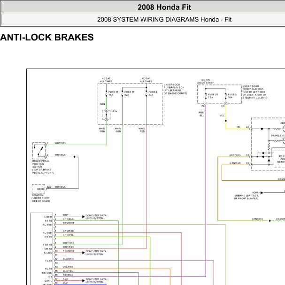Click the 'SW IN' box of ECM/PCM
Screen dimensions: 285x285
coord(39,189)
